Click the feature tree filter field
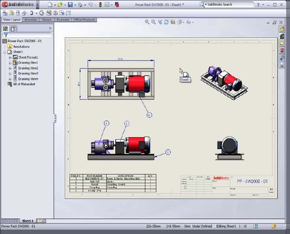Screen dimensions: 290x234 coord(28,35)
